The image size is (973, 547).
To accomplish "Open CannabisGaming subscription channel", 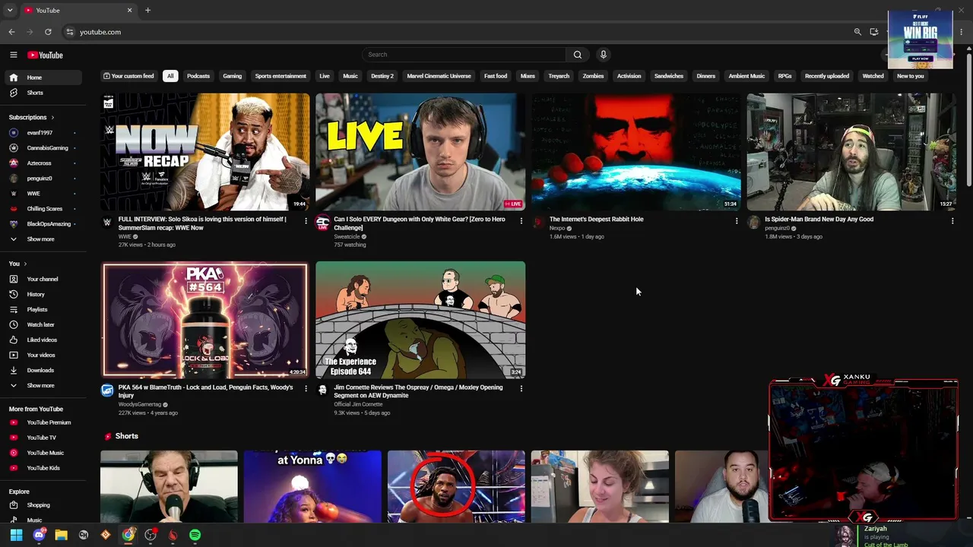I will point(44,148).
